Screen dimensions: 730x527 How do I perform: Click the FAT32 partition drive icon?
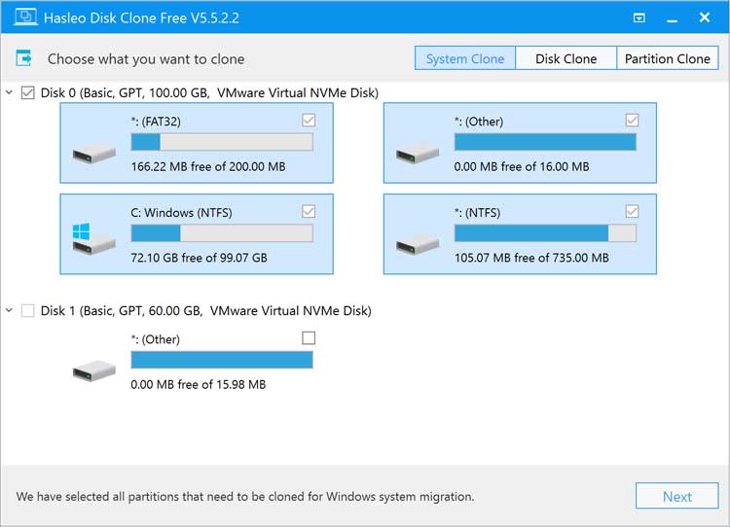tap(94, 154)
